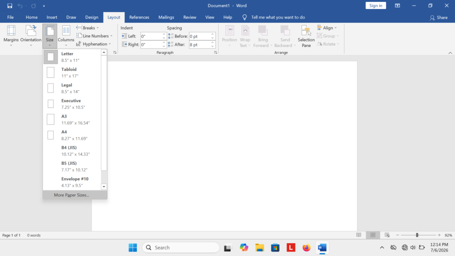Screen dimensions: 455x256
Task: Click More Paper Sizes...
Action: (x=75, y=195)
